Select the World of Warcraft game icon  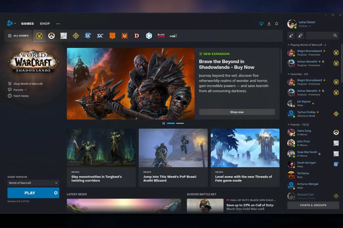coord(39,36)
